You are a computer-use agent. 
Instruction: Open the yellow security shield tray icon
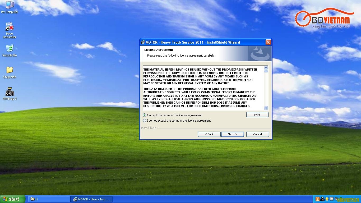pyautogui.click(x=327, y=199)
